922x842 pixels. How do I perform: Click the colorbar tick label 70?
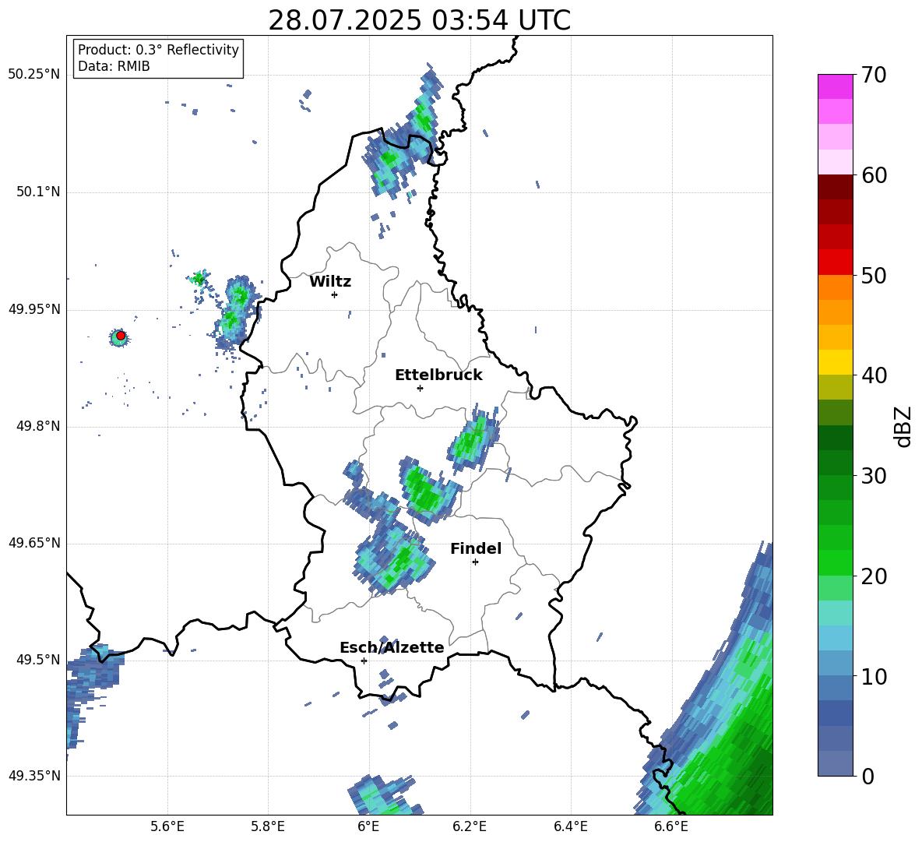coord(874,75)
